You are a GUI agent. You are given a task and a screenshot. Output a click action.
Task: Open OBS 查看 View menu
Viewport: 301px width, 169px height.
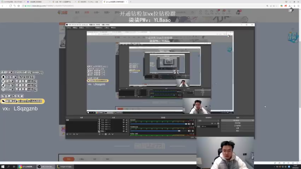point(81,28)
